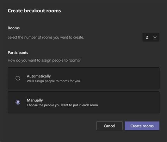167x142 pixels.
Task: Click the number 2 in rooms selector
Action: click(147, 37)
